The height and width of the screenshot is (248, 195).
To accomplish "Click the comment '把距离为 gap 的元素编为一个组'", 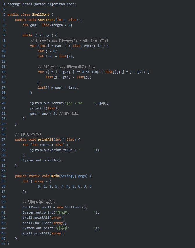I will 61,41.
